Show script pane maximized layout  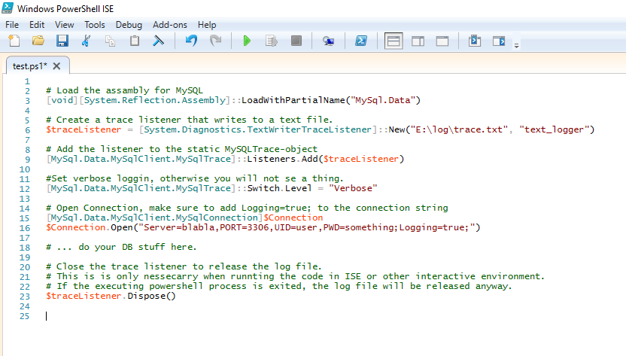[x=442, y=41]
